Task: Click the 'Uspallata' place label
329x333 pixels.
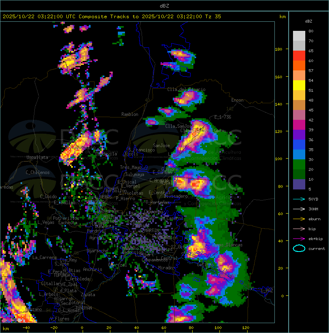Action: coord(37,157)
